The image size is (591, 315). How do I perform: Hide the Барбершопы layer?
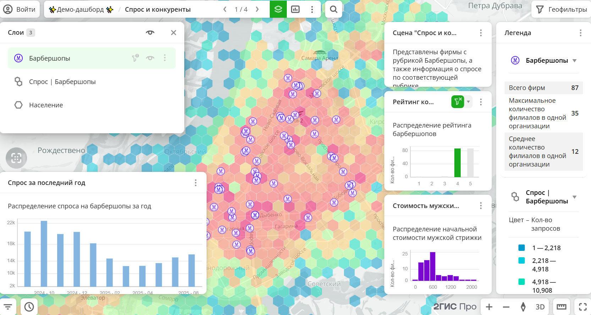pyautogui.click(x=150, y=58)
